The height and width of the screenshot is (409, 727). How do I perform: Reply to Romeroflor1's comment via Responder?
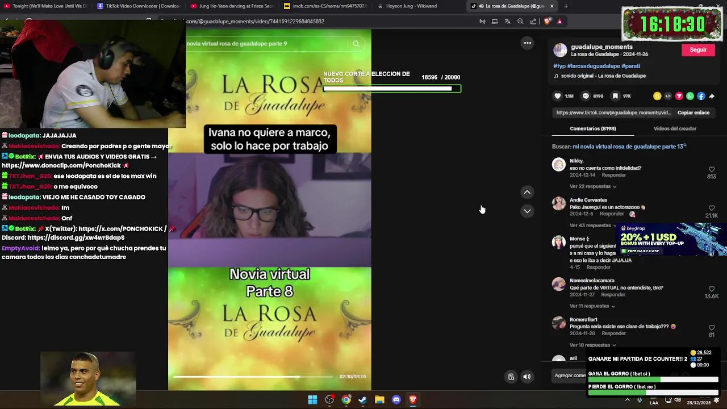click(613, 333)
